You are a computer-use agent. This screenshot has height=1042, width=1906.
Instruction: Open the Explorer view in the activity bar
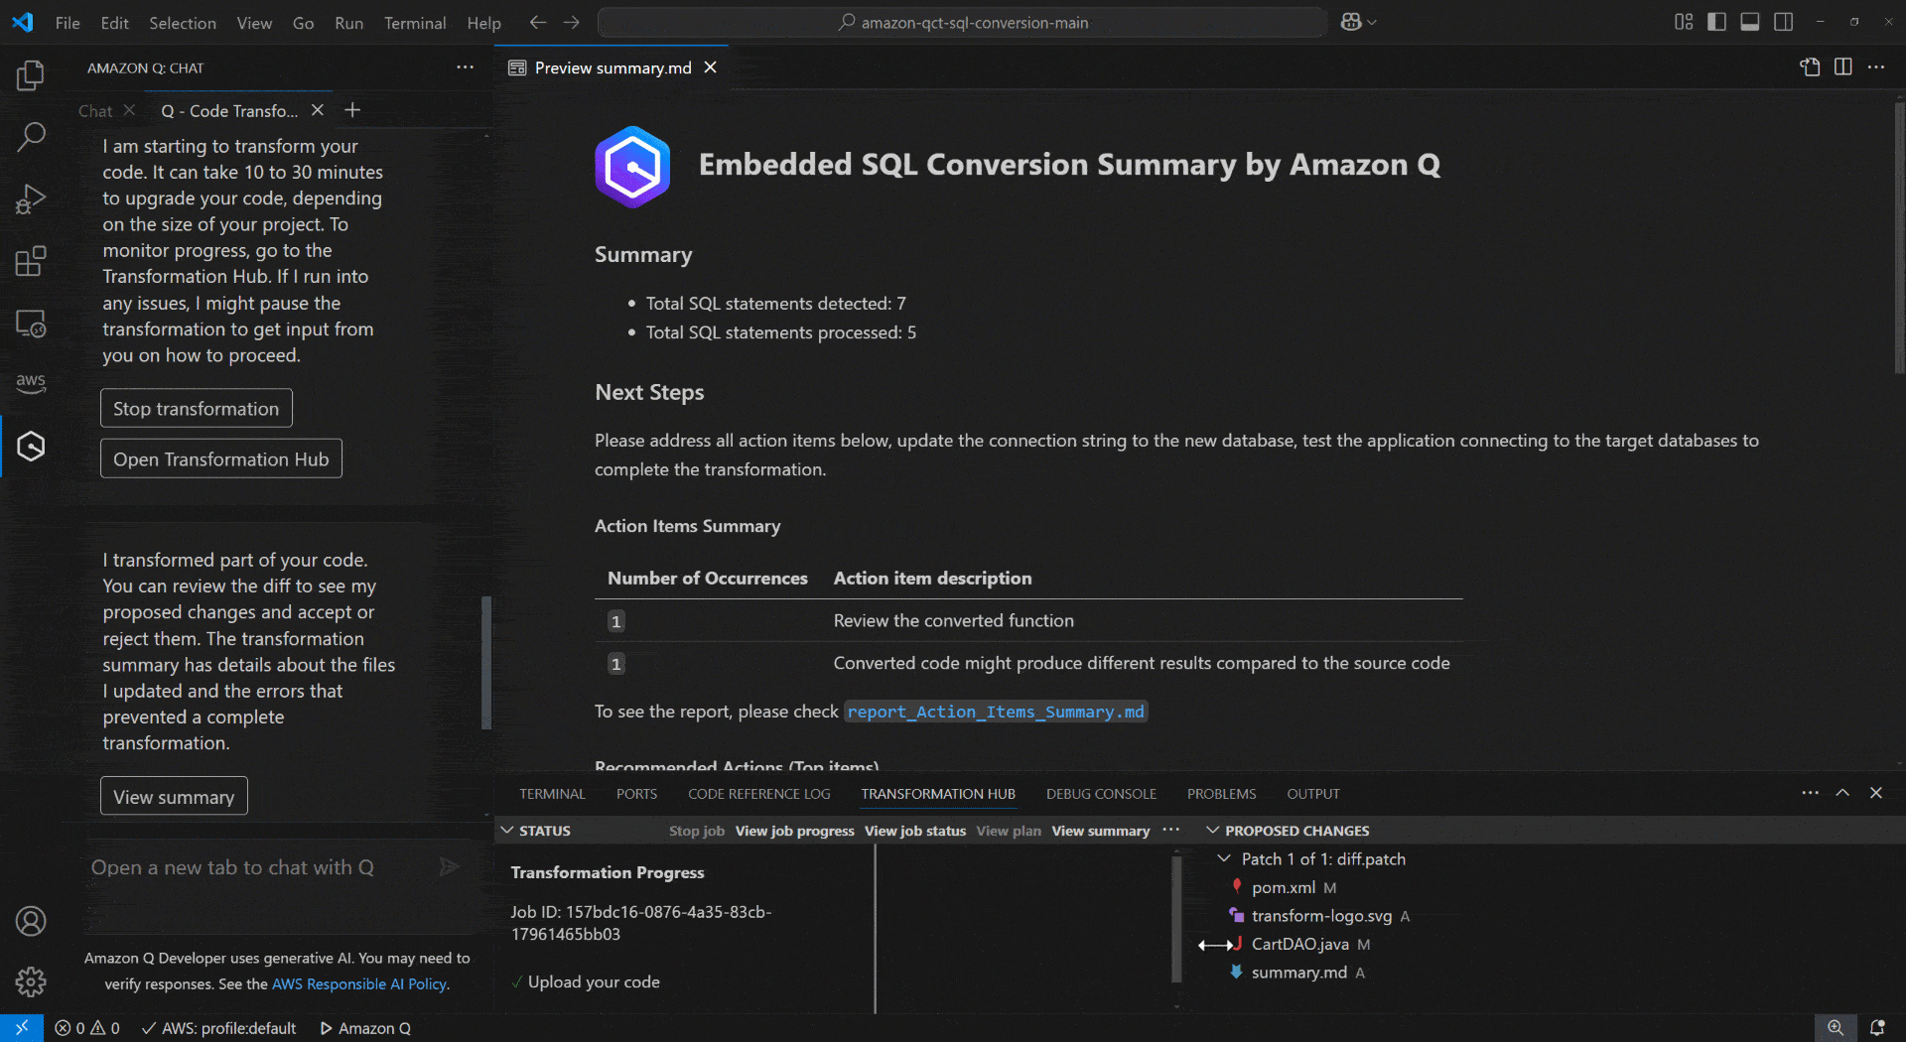coord(31,74)
